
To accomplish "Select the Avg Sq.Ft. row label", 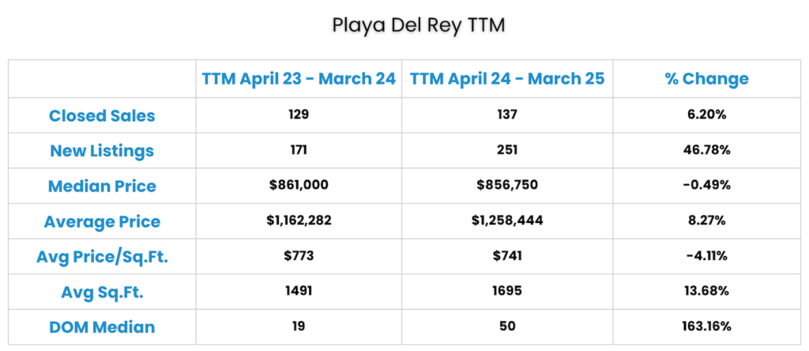I will coord(102,292).
